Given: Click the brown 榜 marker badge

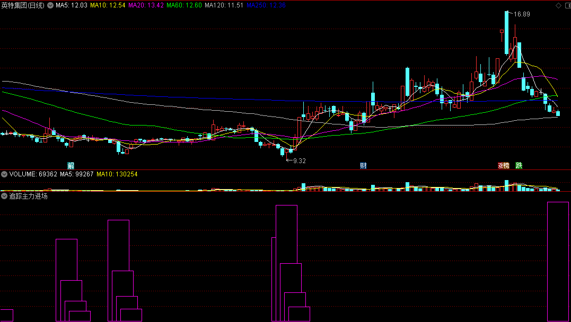Looking at the screenshot, I should tap(506, 166).
